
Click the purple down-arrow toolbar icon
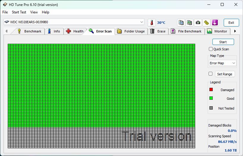215,23
